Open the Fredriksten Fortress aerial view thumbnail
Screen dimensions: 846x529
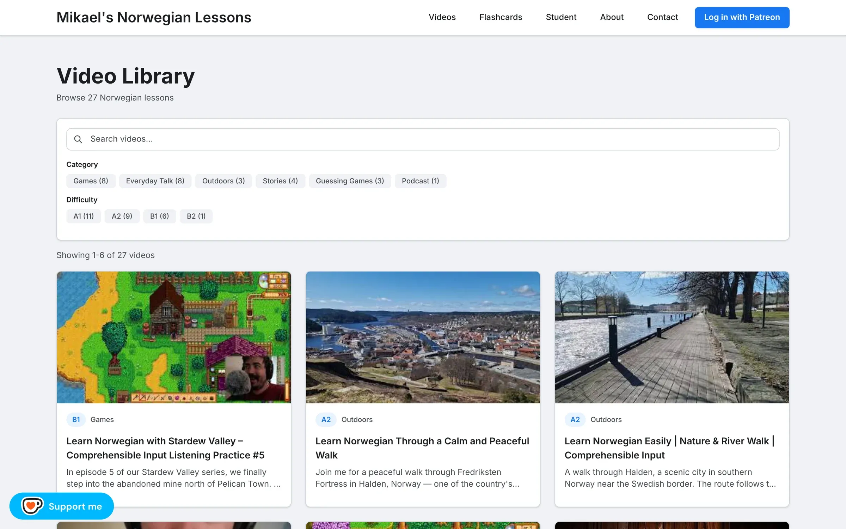[x=423, y=337]
